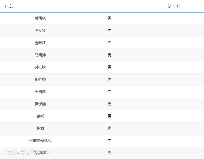This screenshot has width=204, height=159.
Task: Select player name 徐昕
Action: [x=40, y=116]
